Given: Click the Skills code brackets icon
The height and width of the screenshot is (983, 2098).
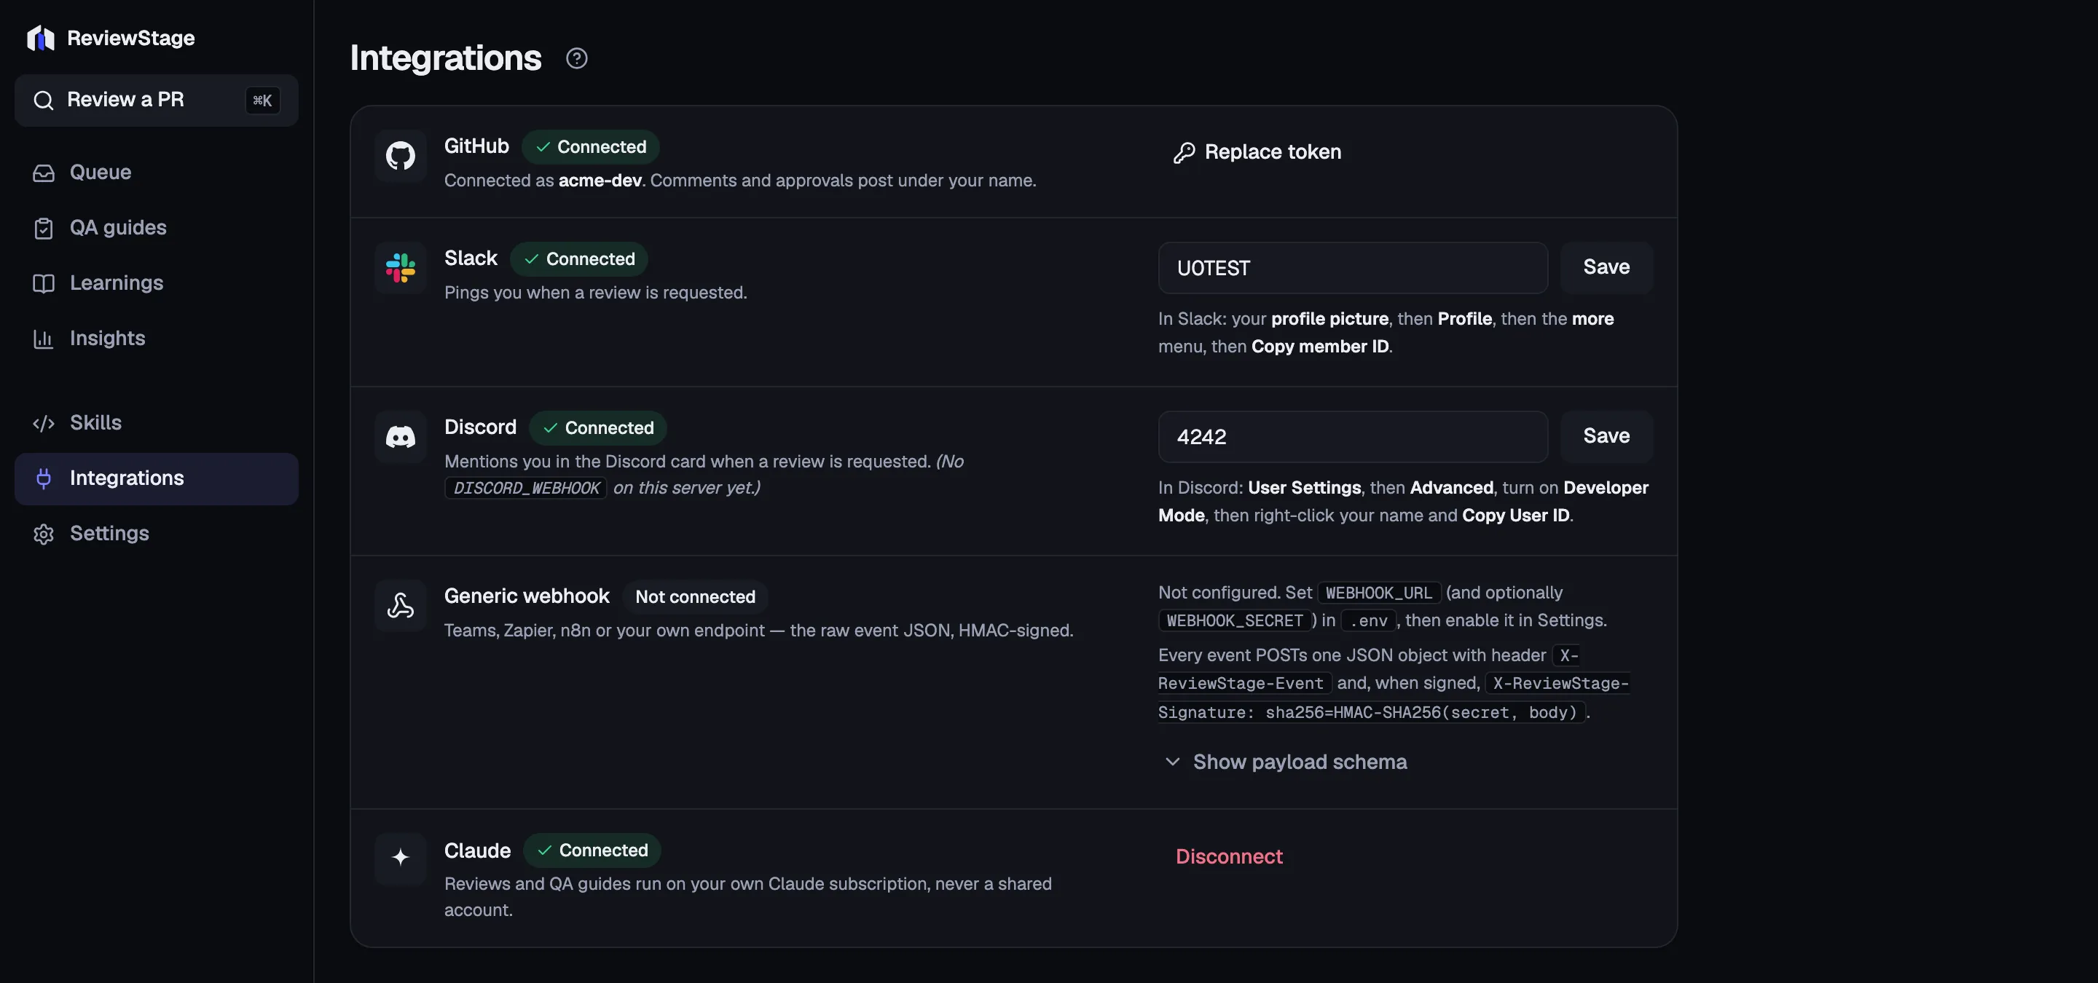Looking at the screenshot, I should (43, 423).
